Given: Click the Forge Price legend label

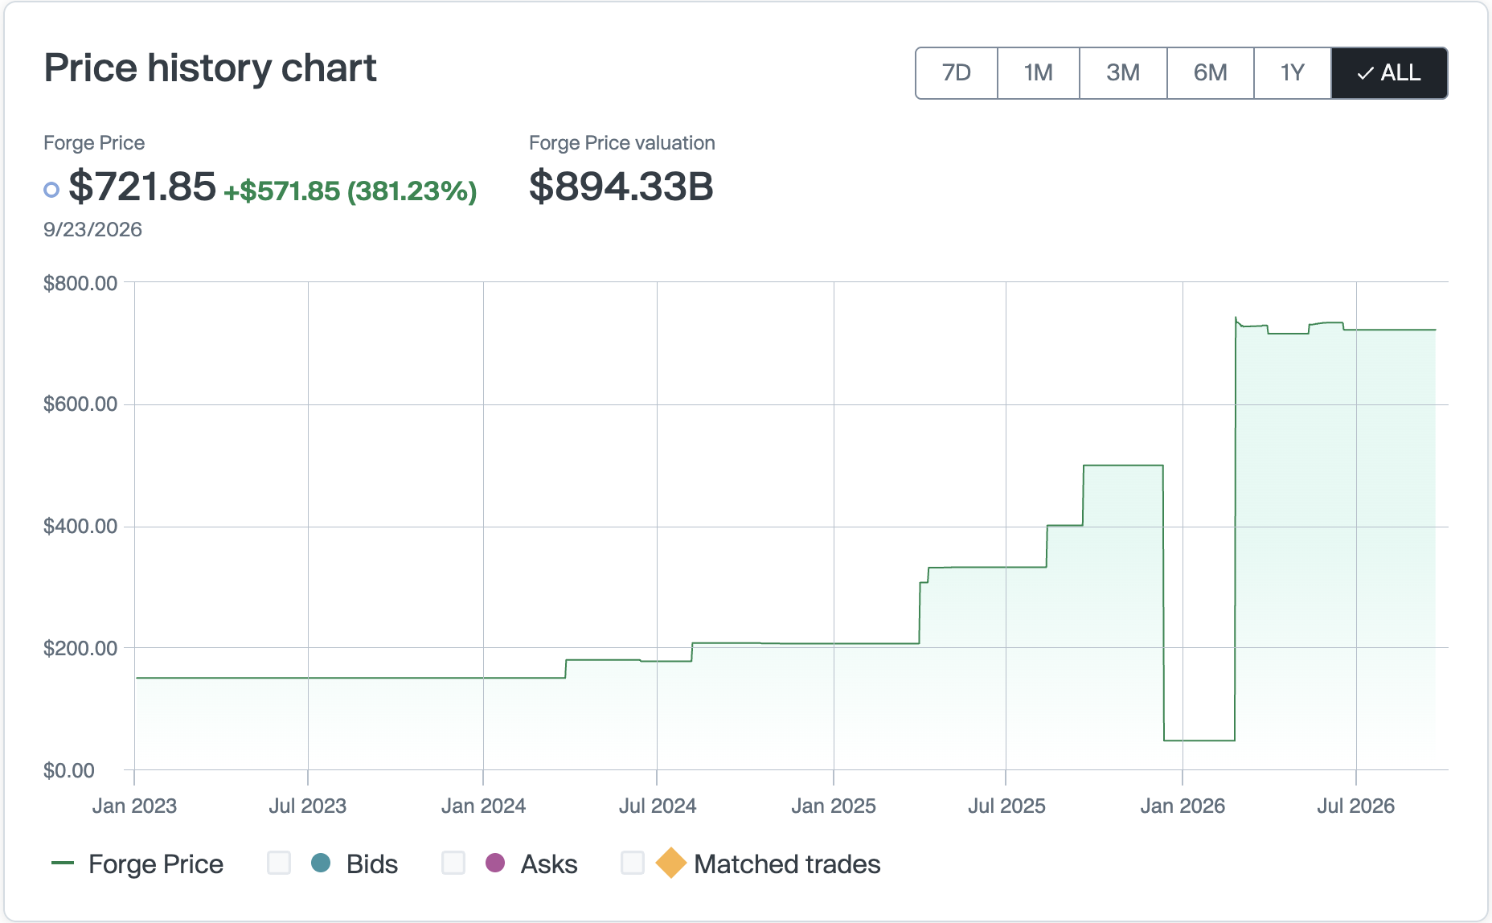Looking at the screenshot, I should coord(156,864).
